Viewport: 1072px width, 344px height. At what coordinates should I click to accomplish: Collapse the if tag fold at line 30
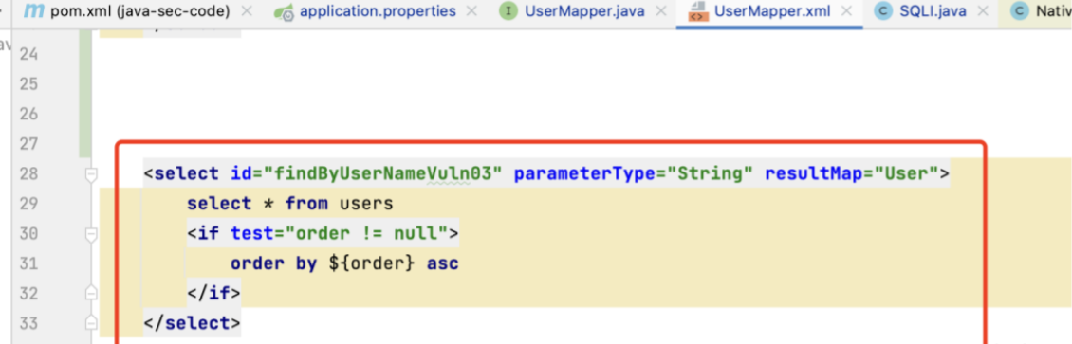pos(91,235)
